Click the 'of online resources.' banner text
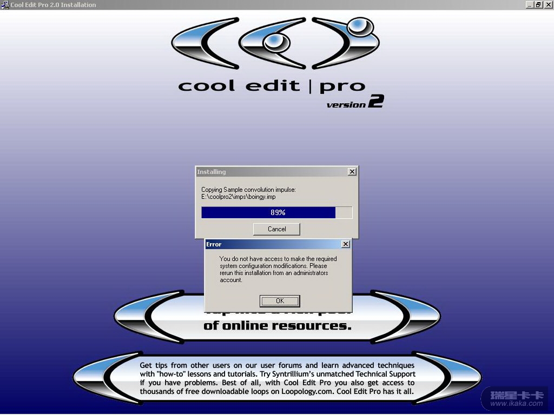Viewport: 554px width, 415px height. [x=278, y=325]
